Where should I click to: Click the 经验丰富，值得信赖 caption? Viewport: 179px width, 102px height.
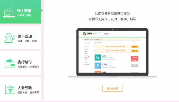pos(28,93)
